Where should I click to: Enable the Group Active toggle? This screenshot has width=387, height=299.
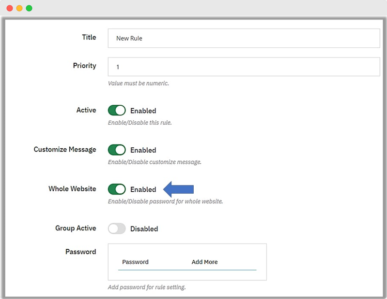click(117, 228)
